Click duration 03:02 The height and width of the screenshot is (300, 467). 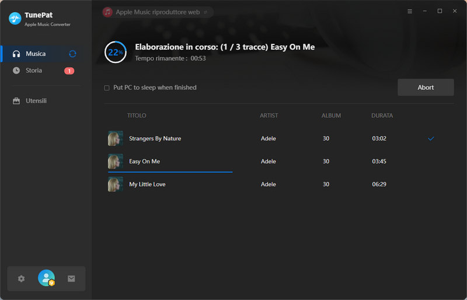(x=379, y=138)
